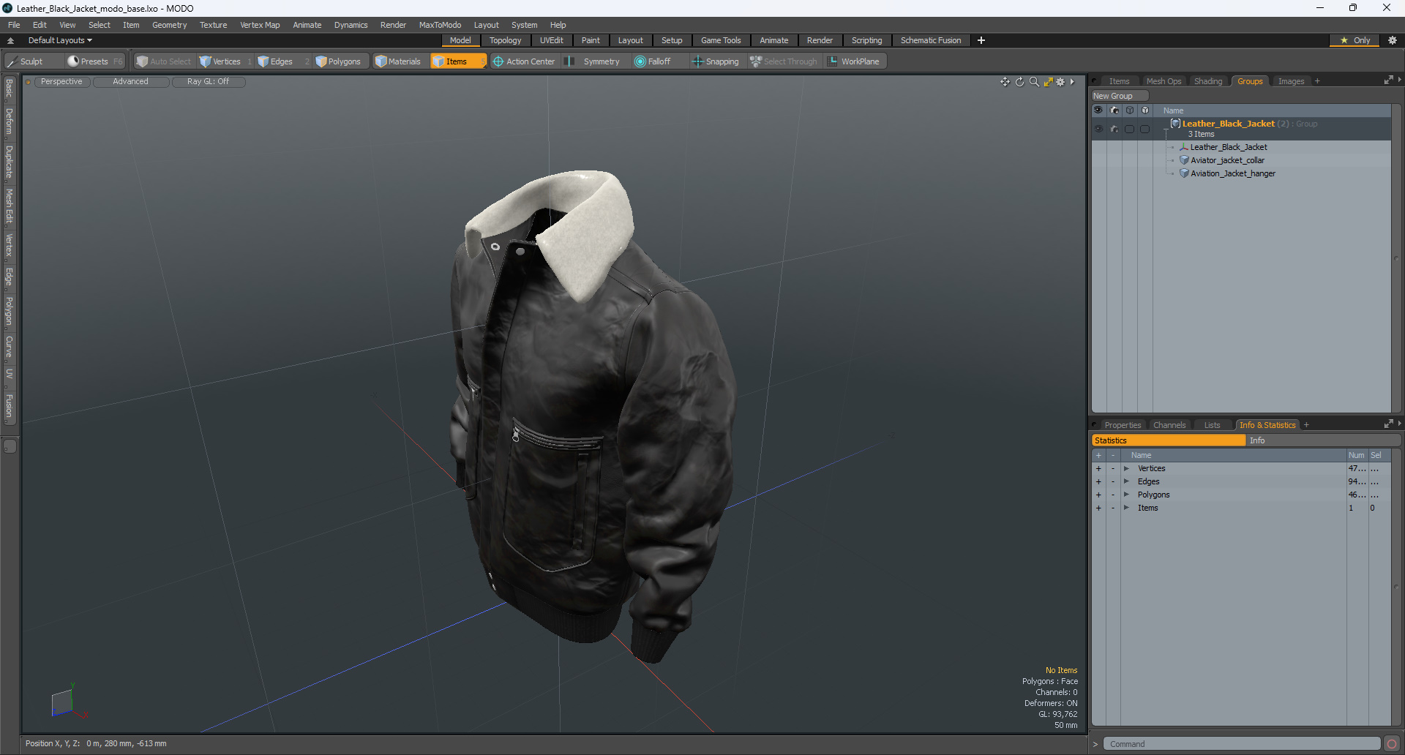Open the Geometry menu

pyautogui.click(x=169, y=25)
